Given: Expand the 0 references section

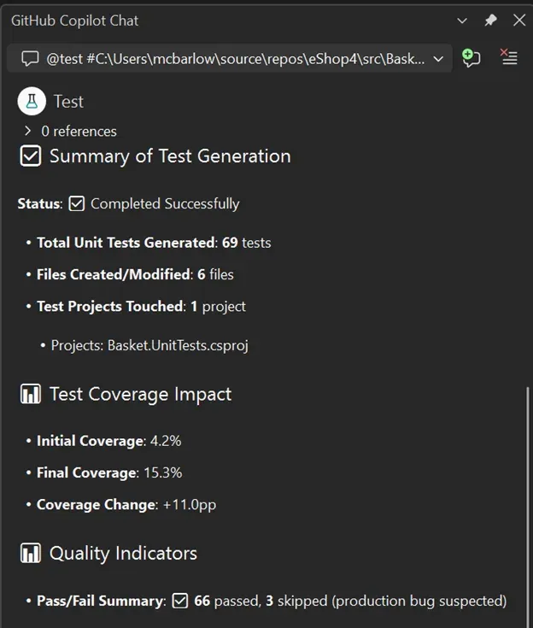Looking at the screenshot, I should (28, 131).
